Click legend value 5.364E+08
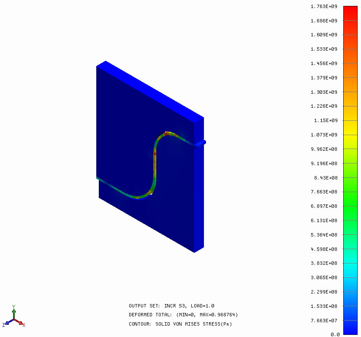The height and width of the screenshot is (337, 361). point(324,235)
